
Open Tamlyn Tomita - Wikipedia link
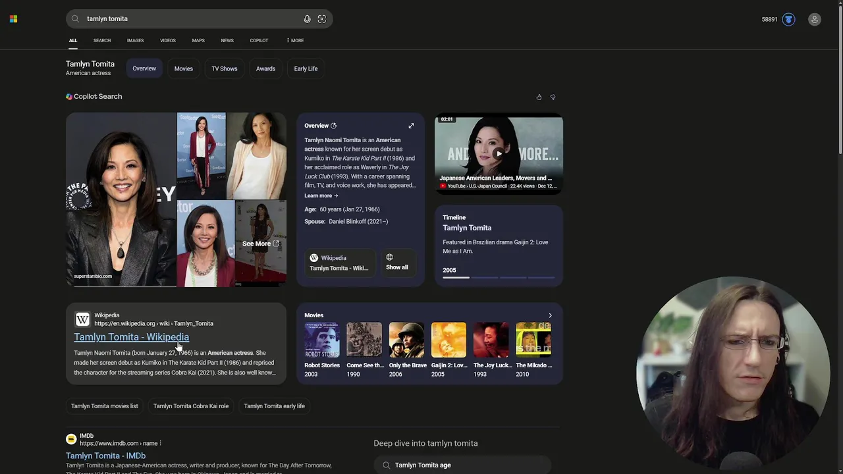pos(132,337)
